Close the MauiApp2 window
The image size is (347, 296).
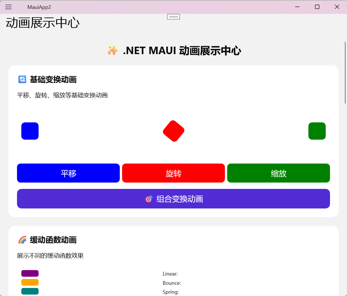pyautogui.click(x=337, y=7)
